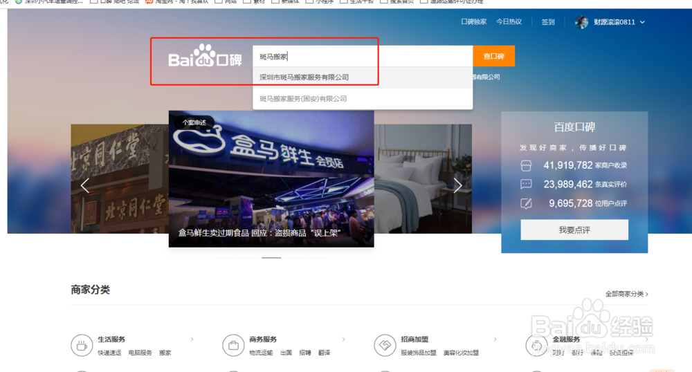Viewport: 692px width, 372px height.
Task: Select the active carousel indicator bar
Action: [271, 257]
